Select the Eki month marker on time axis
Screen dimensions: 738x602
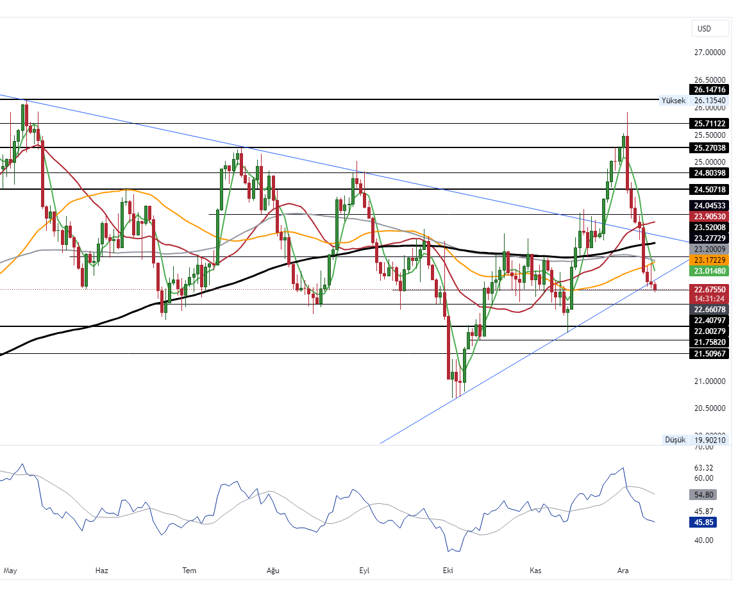point(448,570)
